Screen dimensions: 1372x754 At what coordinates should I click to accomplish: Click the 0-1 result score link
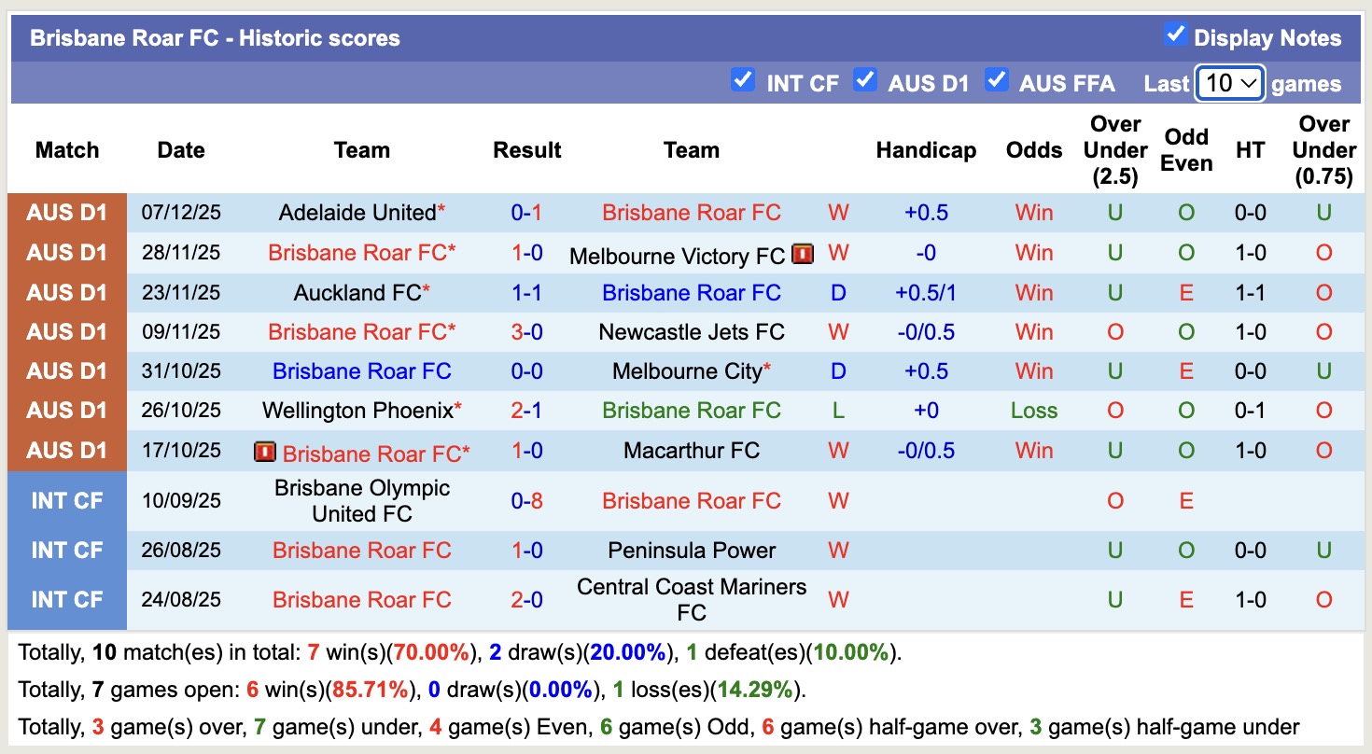(527, 213)
